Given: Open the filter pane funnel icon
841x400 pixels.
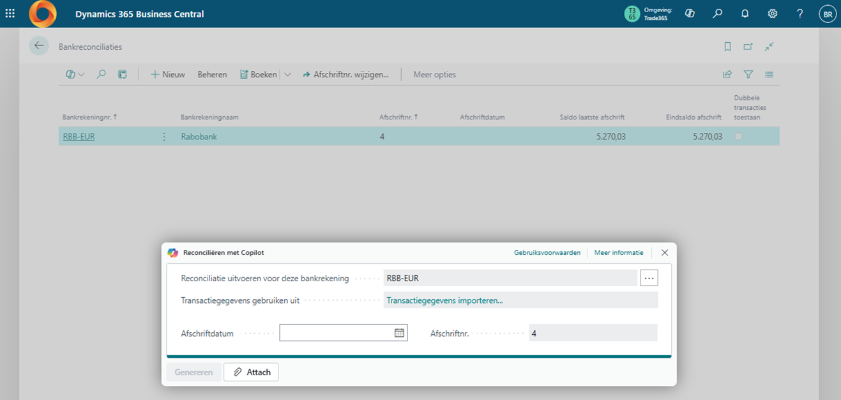Looking at the screenshot, I should point(748,75).
